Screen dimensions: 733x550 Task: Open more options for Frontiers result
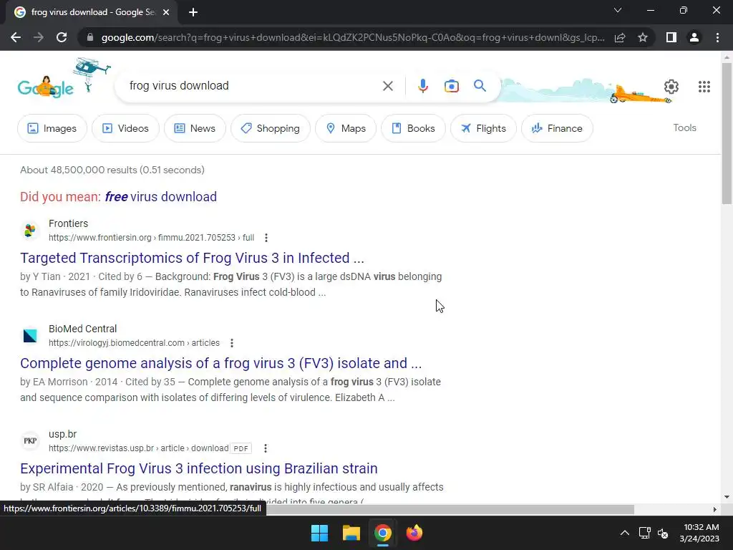tap(266, 238)
